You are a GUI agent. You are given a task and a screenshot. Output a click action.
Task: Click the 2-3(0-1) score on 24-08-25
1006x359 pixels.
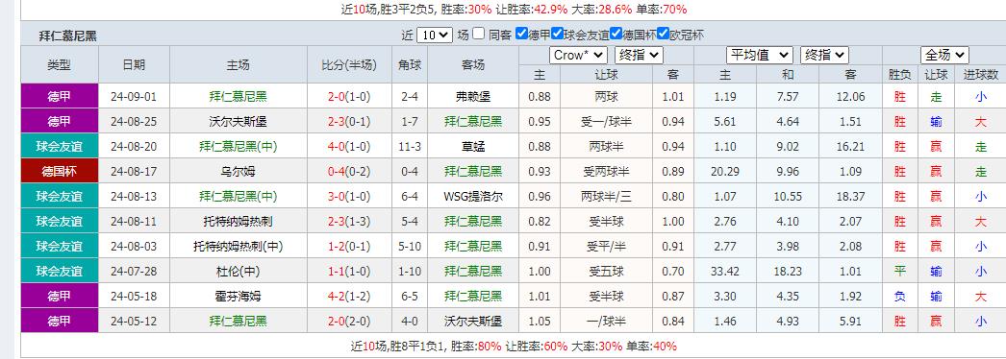click(x=349, y=122)
